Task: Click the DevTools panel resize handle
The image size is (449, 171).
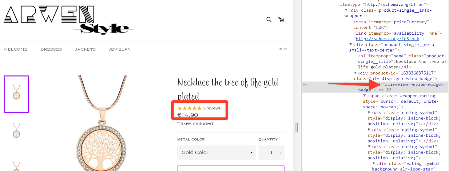Action: (297, 127)
